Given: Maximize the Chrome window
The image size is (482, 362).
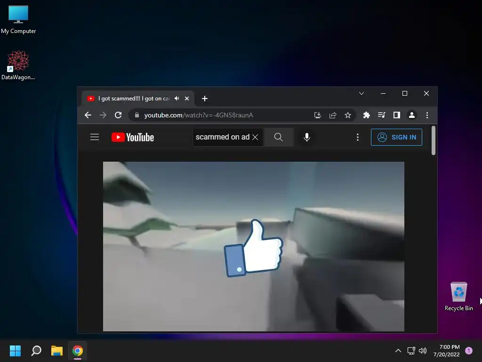Looking at the screenshot, I should (x=405, y=93).
